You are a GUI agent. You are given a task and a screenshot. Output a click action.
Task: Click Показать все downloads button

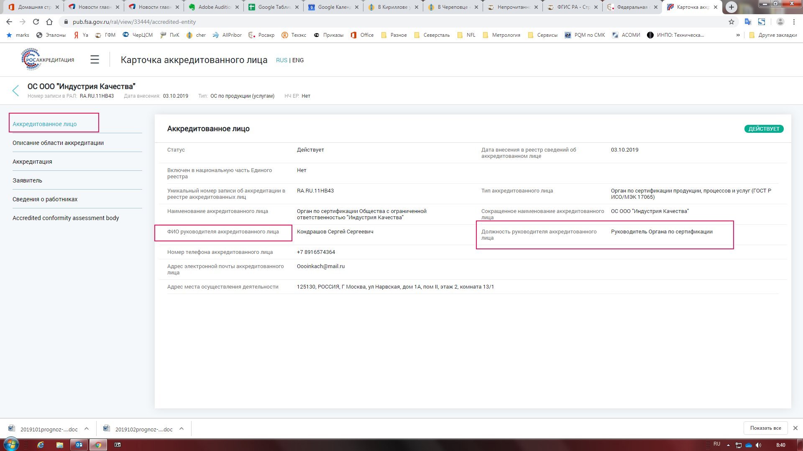click(765, 428)
